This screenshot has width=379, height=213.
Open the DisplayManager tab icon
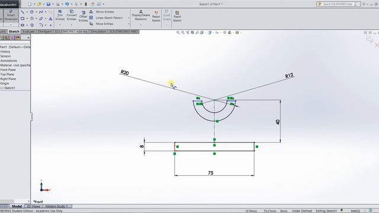[x=18, y=38]
